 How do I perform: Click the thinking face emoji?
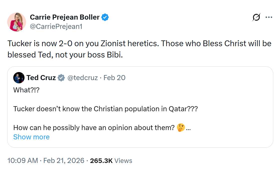[181, 128]
